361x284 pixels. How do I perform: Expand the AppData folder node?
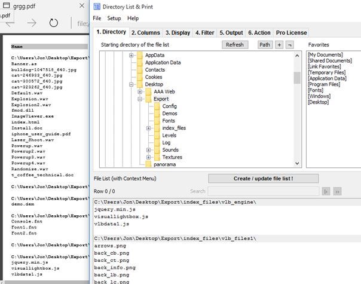131,55
